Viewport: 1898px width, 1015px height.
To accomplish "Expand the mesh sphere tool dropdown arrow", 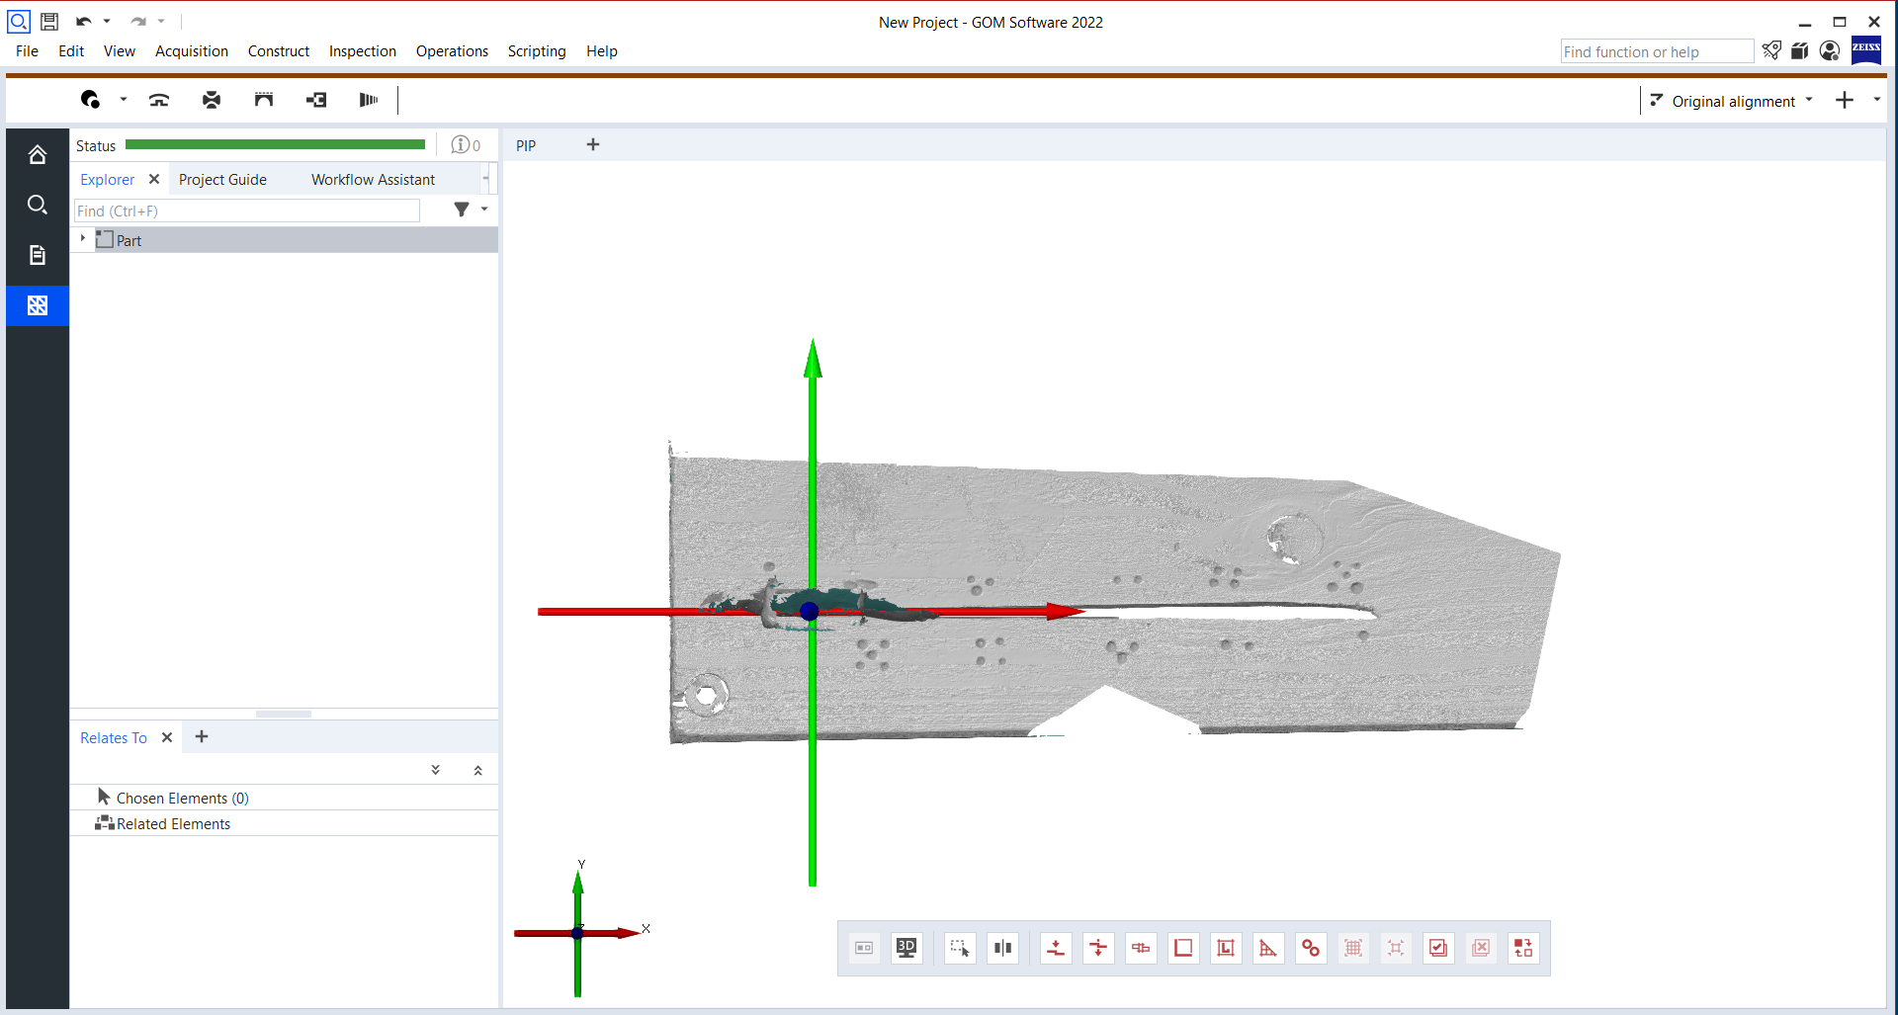I will [124, 99].
